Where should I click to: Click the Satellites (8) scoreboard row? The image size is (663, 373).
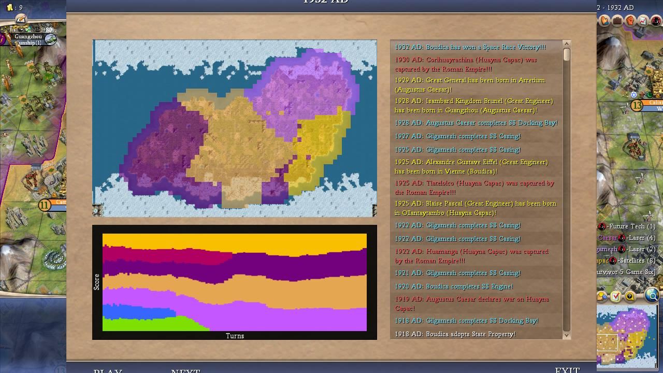tap(627, 261)
